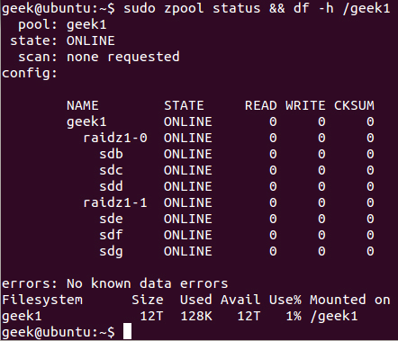The width and height of the screenshot is (398, 341).
Task: Click the '12T' value under Size
Action: [151, 316]
